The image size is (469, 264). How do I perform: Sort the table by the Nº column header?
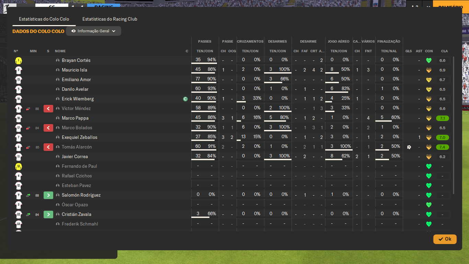pos(16,51)
